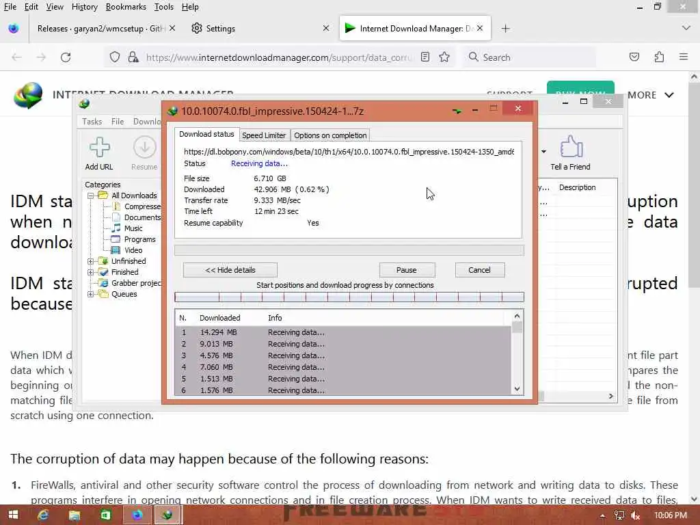Click the taskbar clock showing 10:06 PM
The width and height of the screenshot is (700, 525).
tap(671, 515)
